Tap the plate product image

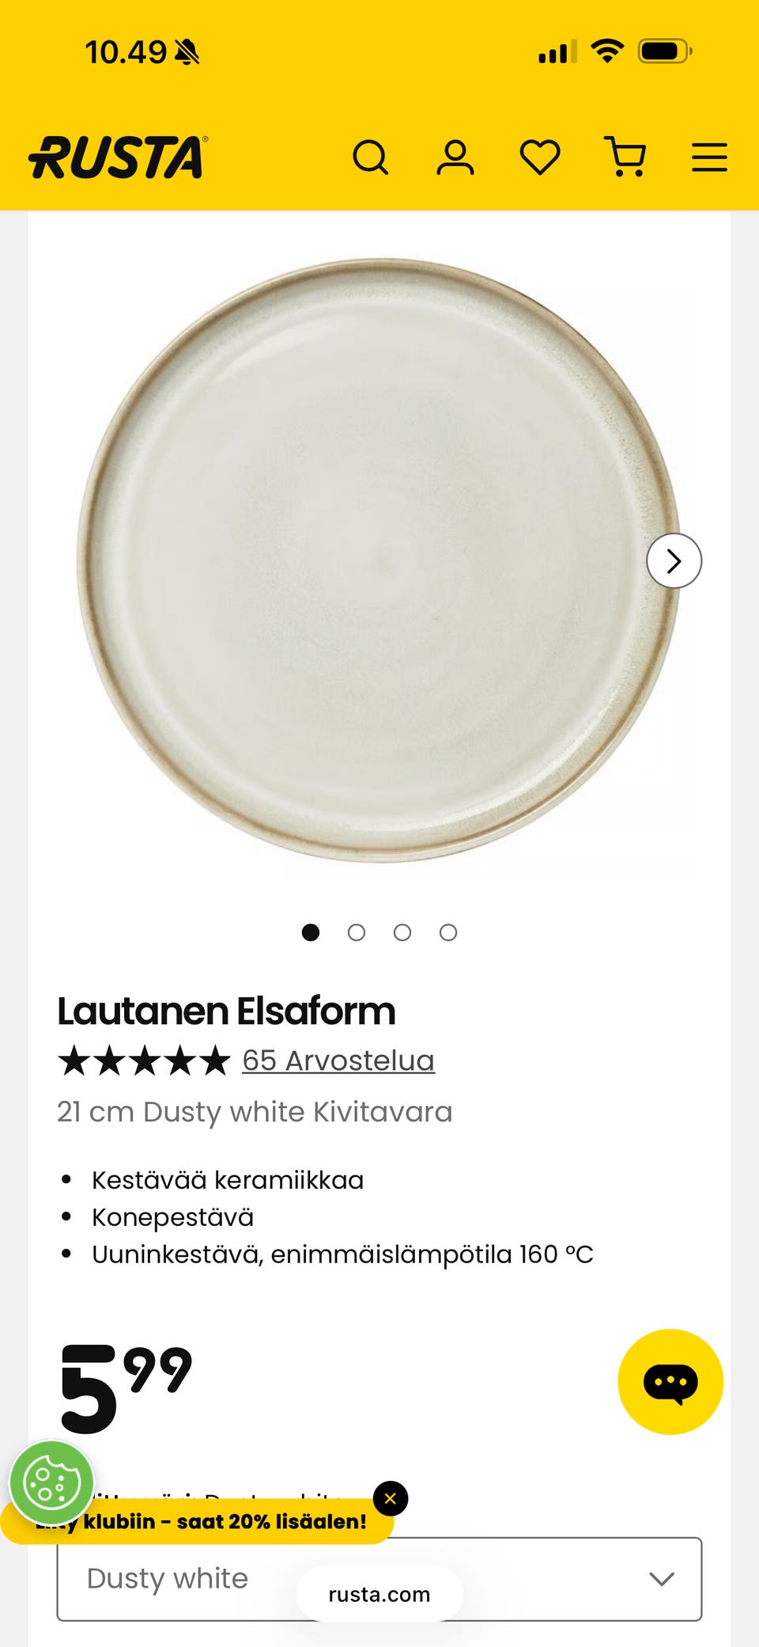click(378, 560)
